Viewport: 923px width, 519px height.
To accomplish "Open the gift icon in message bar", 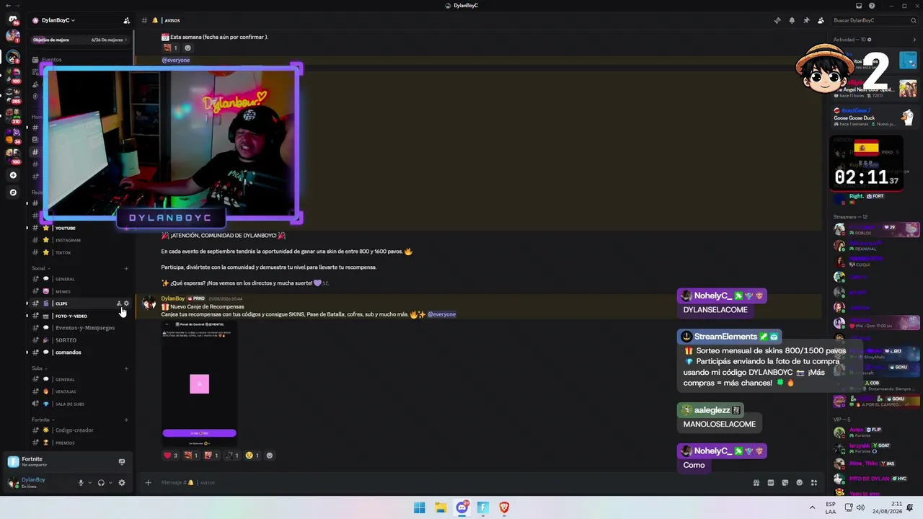I will coord(756,483).
